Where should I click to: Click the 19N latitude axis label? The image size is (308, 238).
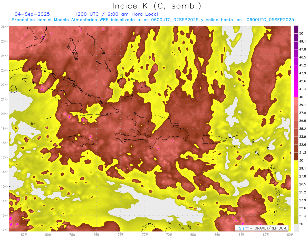[4, 128]
